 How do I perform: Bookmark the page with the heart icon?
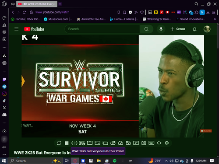point(142,12)
